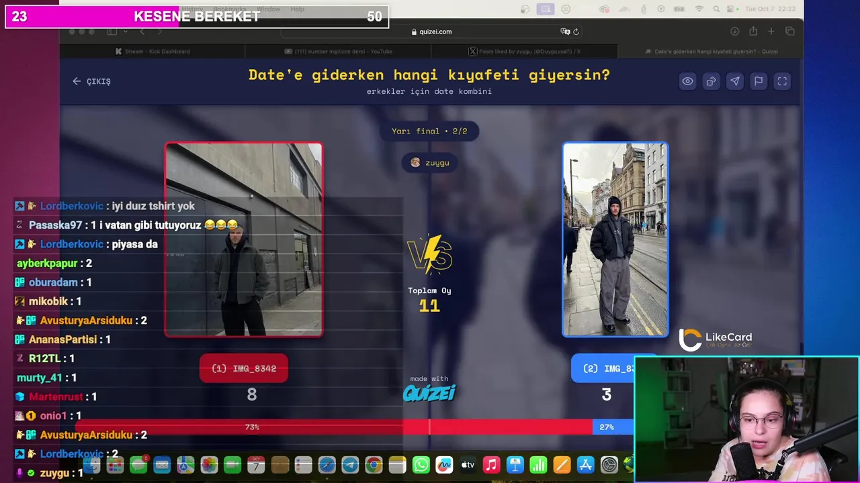Open Keynote from the Dock
This screenshot has width=860, height=483.
click(x=515, y=464)
